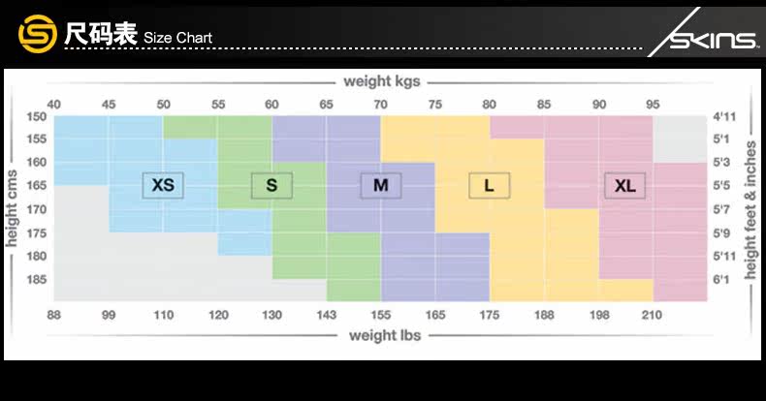Click the 150 cm height tick label
Screen dimensions: 766x401
(x=36, y=117)
